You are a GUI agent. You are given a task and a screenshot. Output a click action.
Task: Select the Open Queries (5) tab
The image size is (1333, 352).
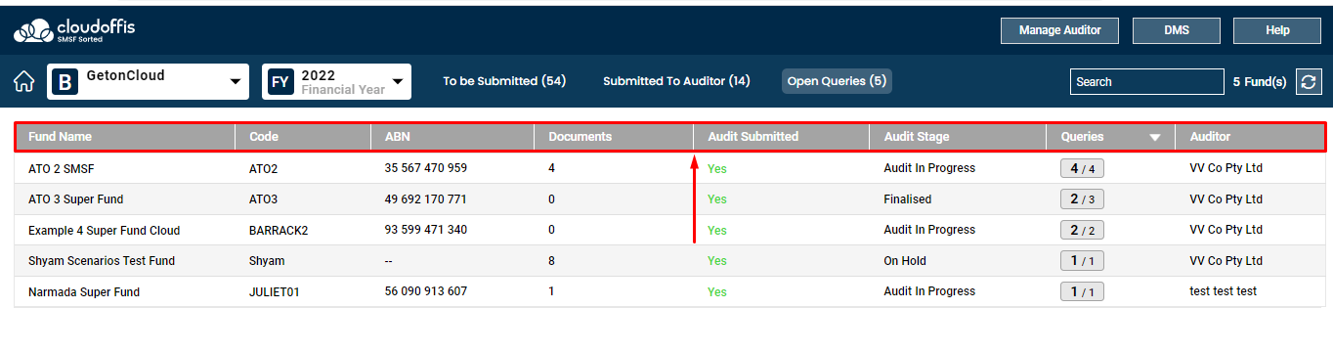click(x=837, y=81)
